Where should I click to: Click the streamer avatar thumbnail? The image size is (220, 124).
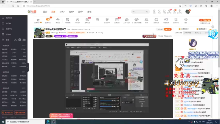[39, 33]
